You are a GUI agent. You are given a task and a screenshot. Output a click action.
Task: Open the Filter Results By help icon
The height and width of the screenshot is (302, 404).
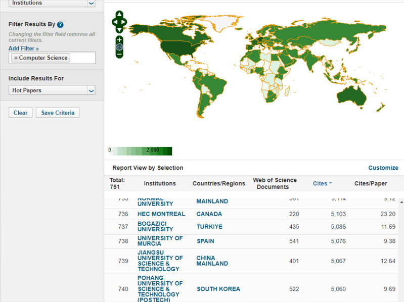(60, 24)
